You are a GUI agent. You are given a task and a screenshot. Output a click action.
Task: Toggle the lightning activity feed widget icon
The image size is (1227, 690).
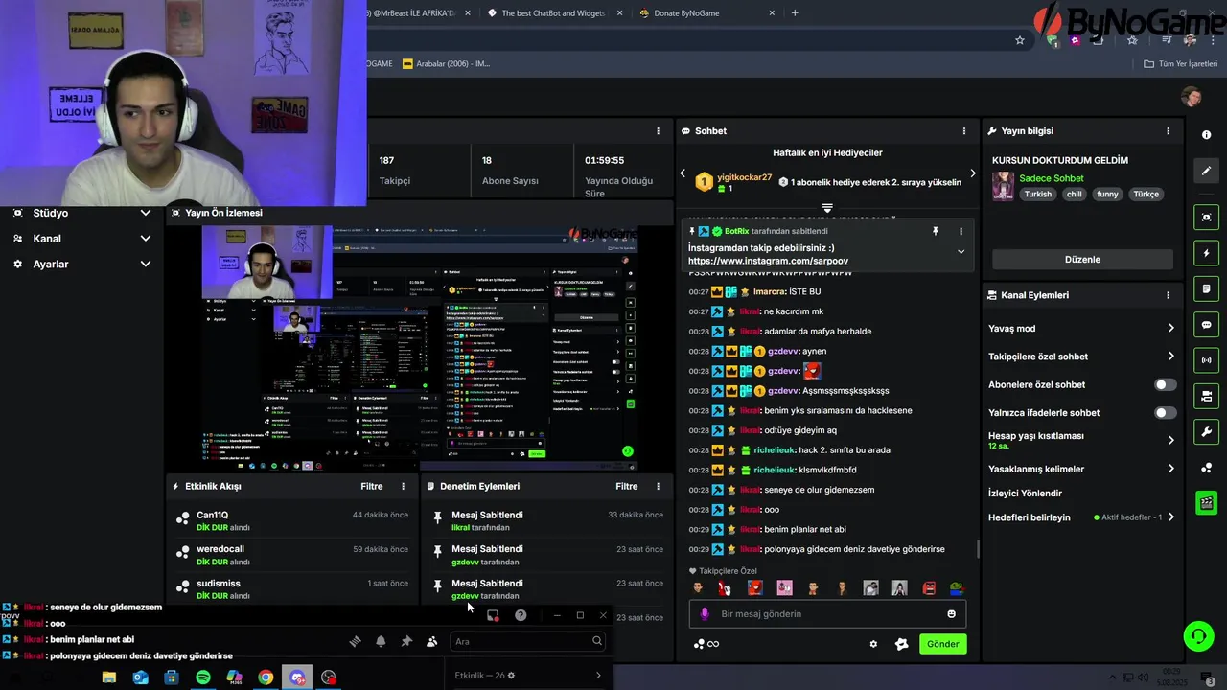click(x=1207, y=254)
